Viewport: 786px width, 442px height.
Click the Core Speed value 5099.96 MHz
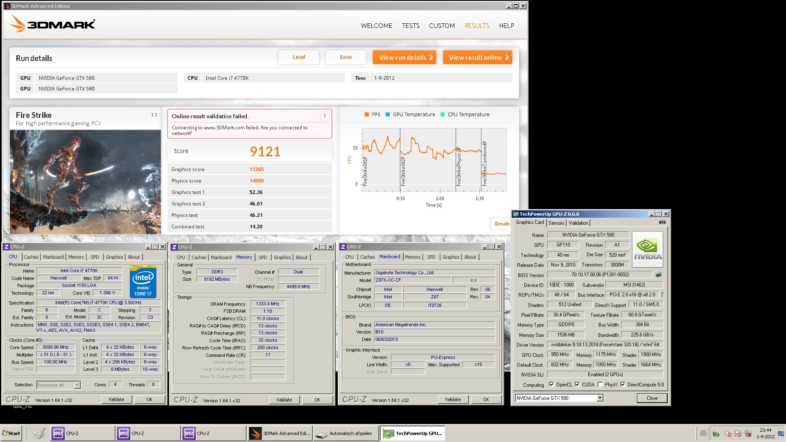[56, 347]
